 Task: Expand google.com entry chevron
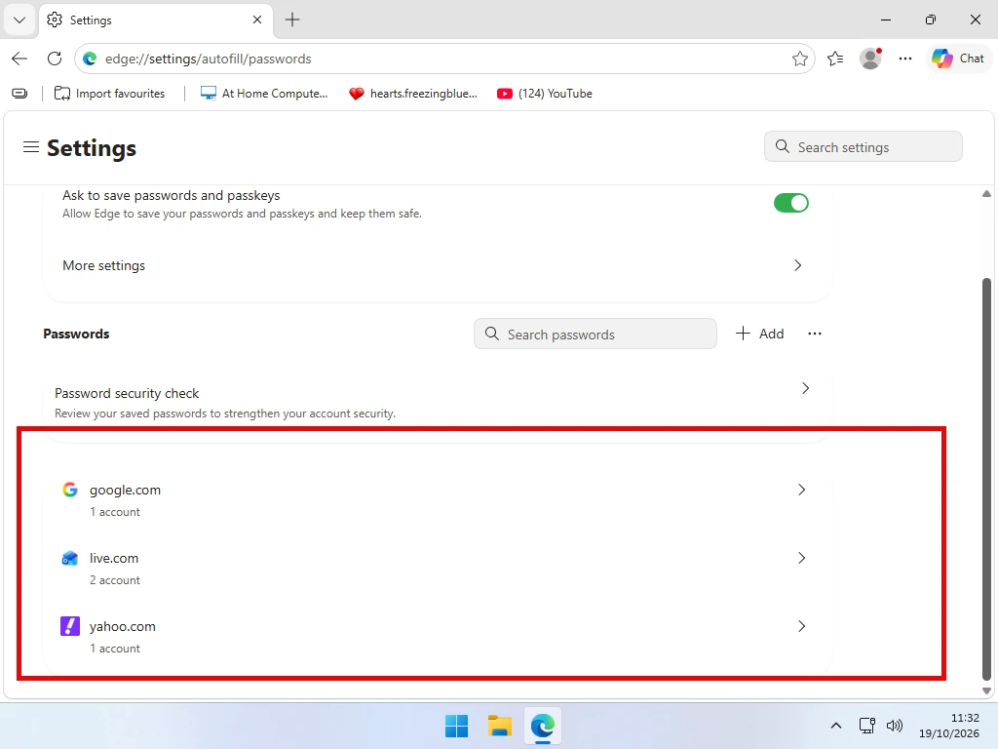tap(801, 490)
